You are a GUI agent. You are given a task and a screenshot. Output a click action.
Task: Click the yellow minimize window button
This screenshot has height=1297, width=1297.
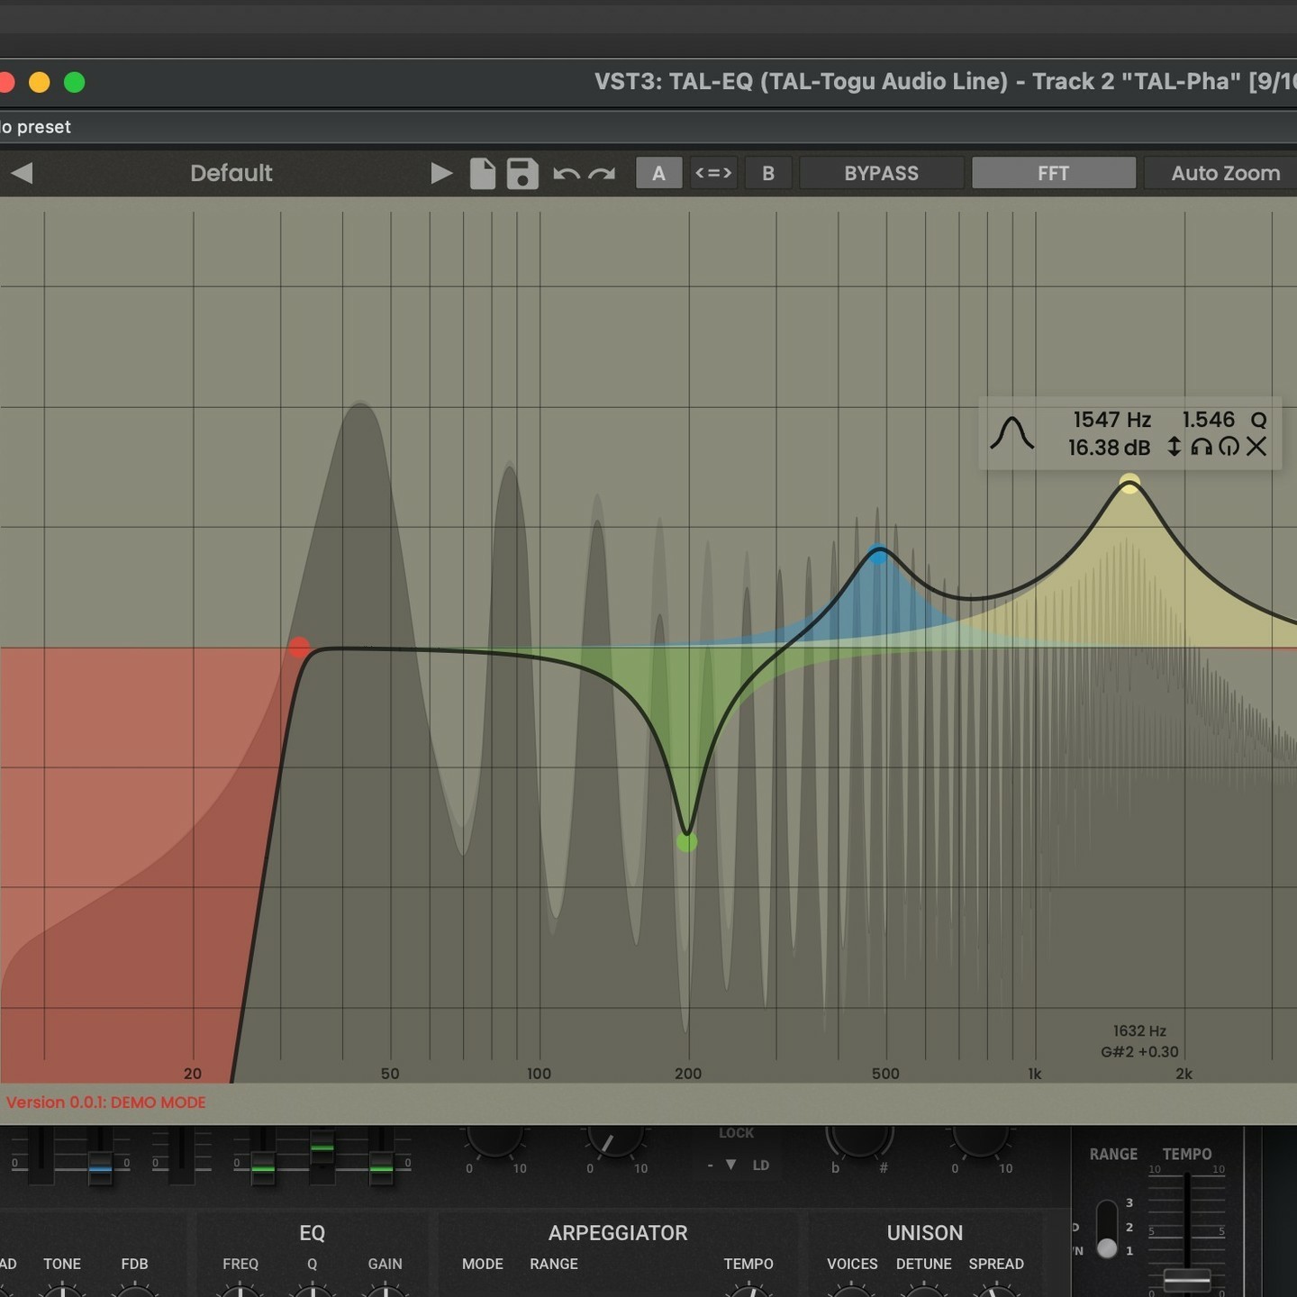click(x=40, y=83)
